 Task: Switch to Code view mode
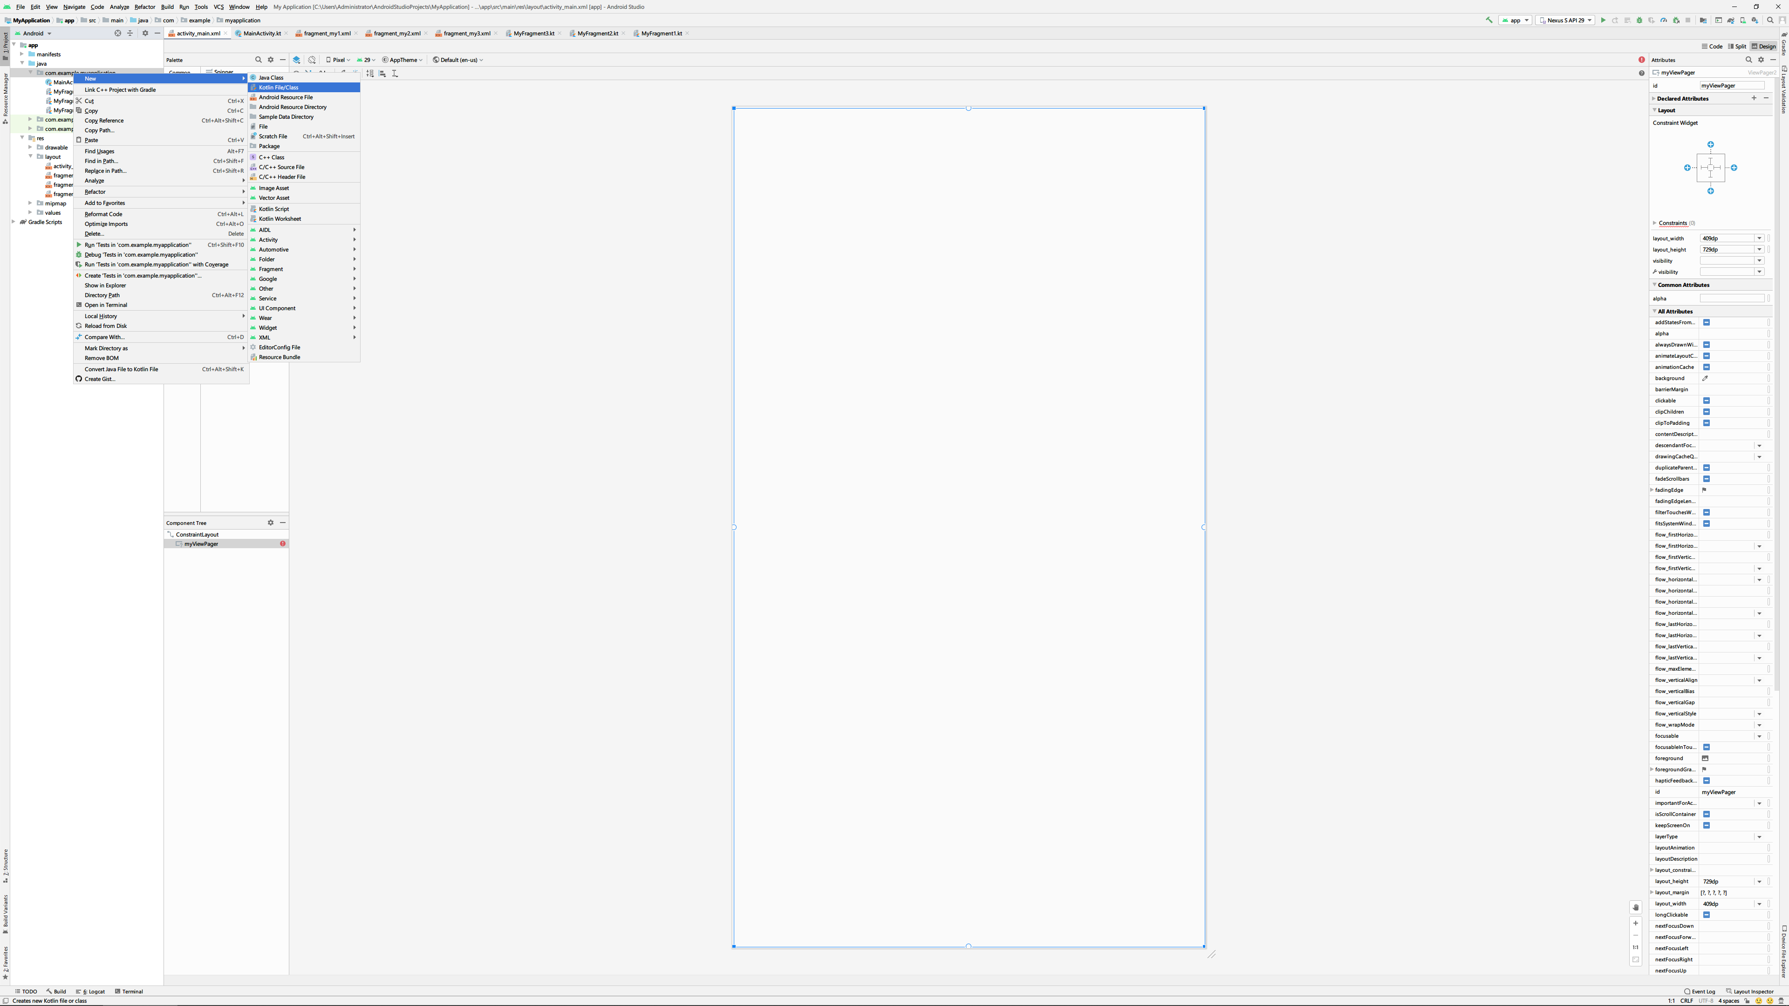[1712, 47]
